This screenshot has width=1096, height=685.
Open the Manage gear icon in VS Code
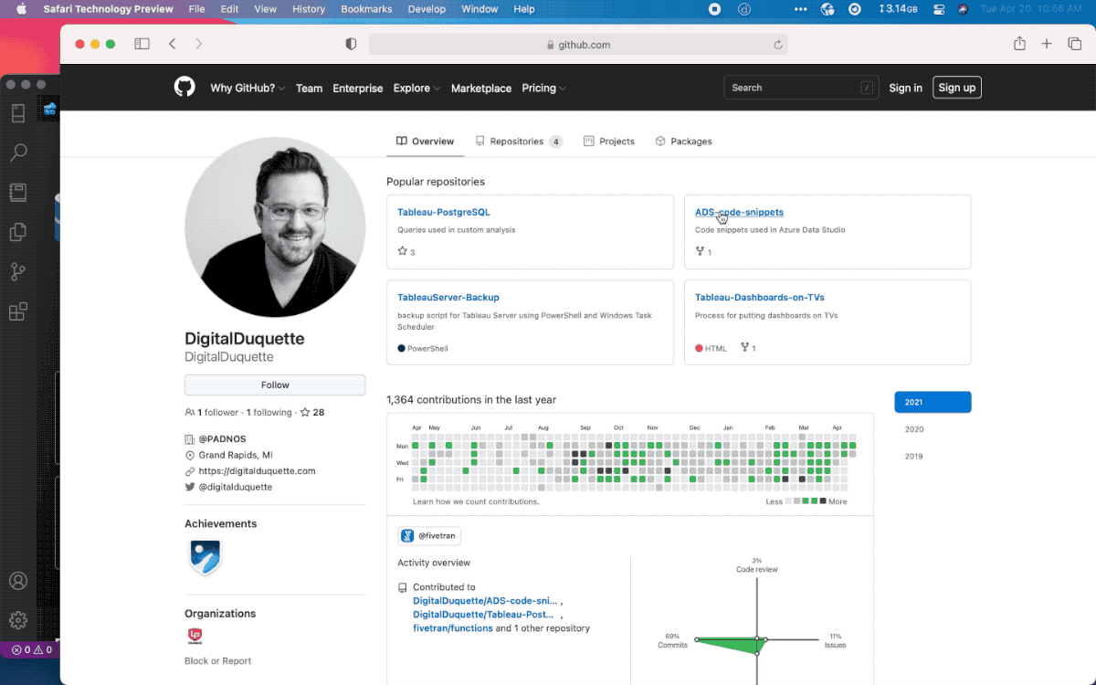[17, 621]
